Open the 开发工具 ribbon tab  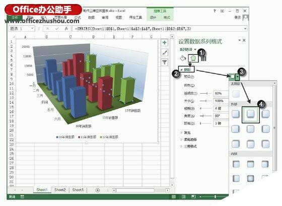click(135, 18)
